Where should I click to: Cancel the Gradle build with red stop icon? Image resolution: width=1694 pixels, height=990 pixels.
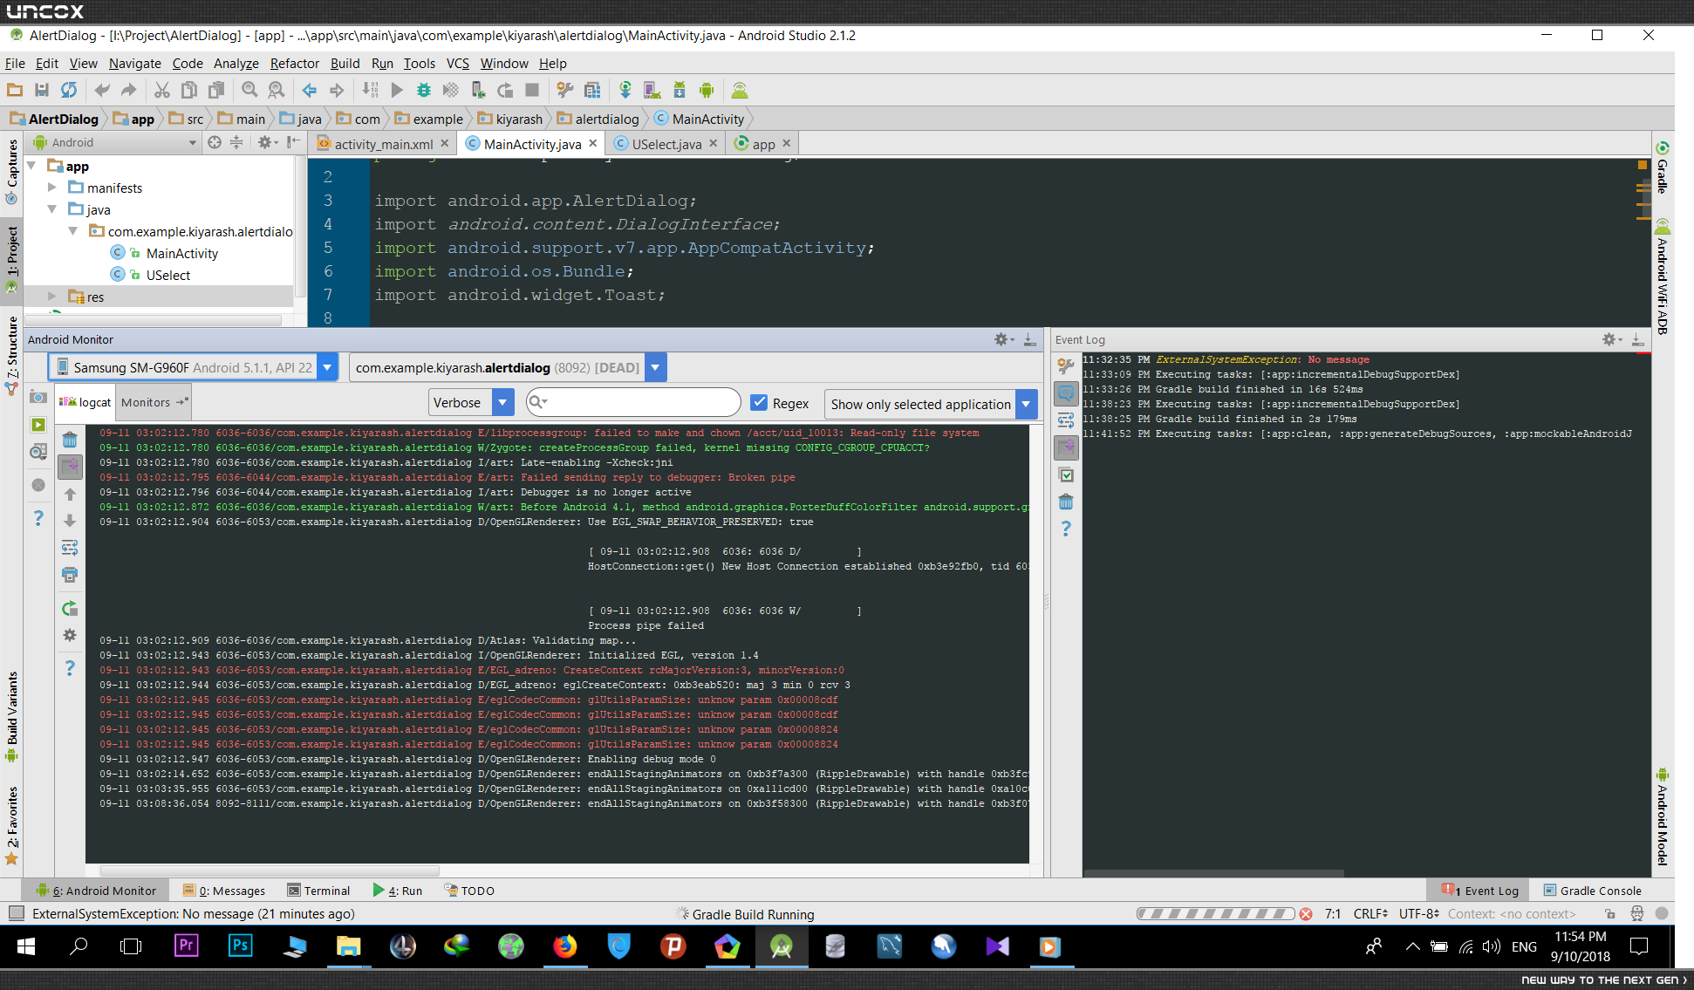coord(1306,914)
